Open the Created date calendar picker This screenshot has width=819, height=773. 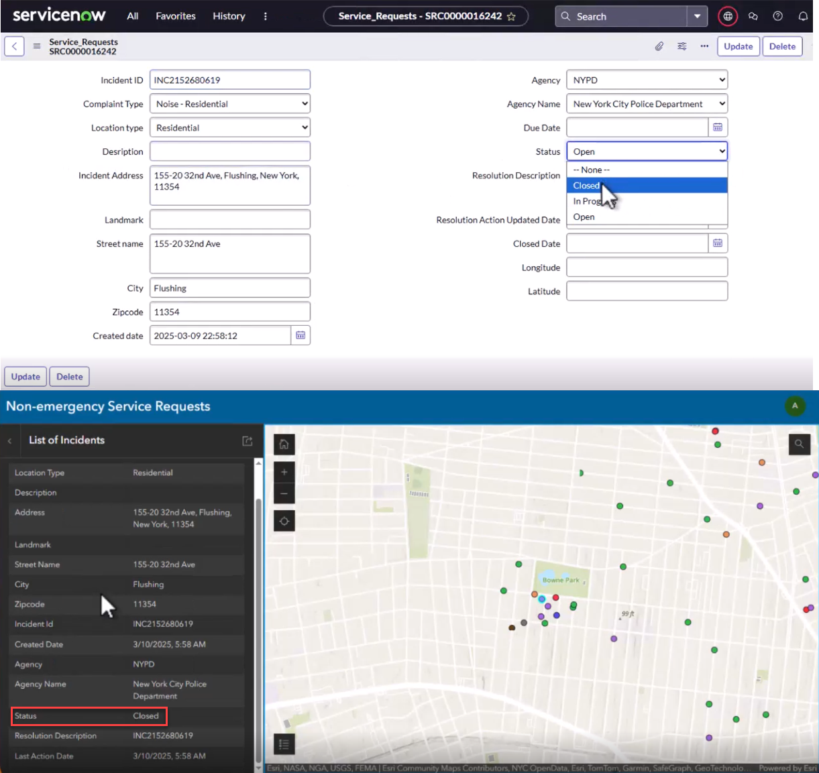pyautogui.click(x=301, y=335)
